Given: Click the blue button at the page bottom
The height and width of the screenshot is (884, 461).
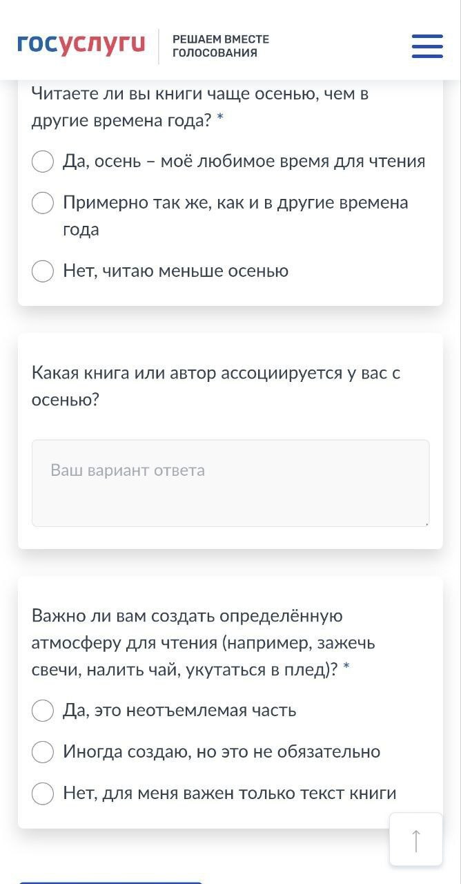Looking at the screenshot, I should 110,881.
